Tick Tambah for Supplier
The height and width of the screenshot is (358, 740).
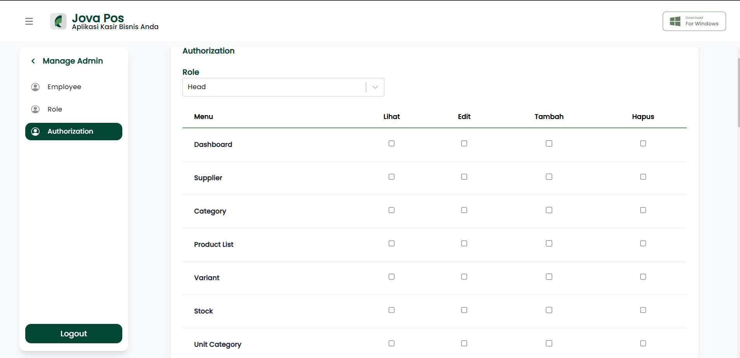[x=549, y=177]
